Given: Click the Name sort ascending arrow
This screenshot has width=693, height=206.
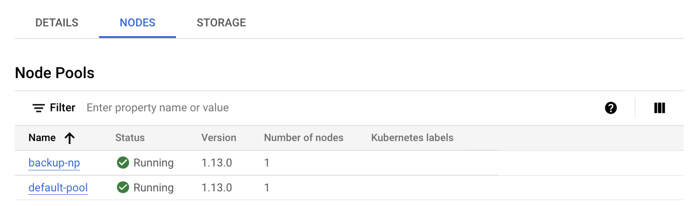Looking at the screenshot, I should click(x=70, y=138).
